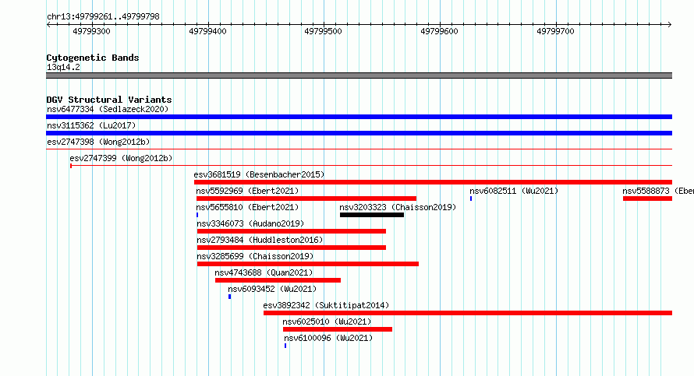The image size is (694, 376).
Task: Select the black nsv3203323 variant bar
Action: click(372, 215)
